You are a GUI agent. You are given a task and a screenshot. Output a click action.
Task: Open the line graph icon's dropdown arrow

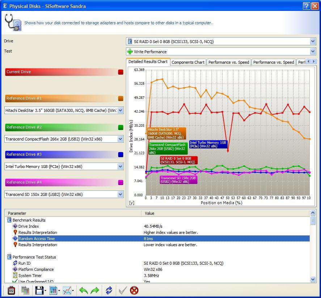73,291
